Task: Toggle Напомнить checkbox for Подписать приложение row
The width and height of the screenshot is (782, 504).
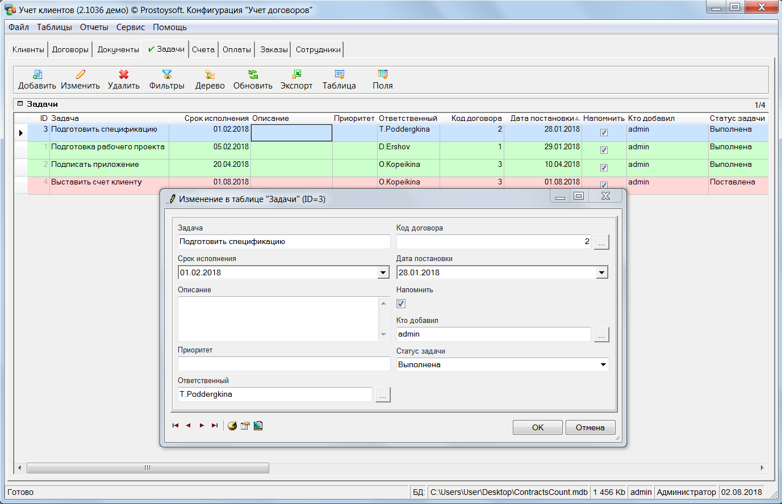Action: [604, 168]
